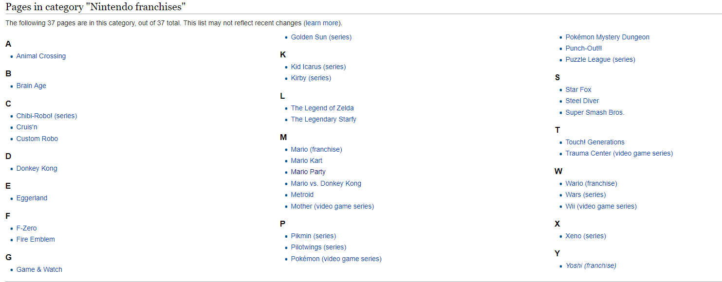Screen dimensions: 722x282
Task: Visit the Metroid article
Action: pos(302,194)
